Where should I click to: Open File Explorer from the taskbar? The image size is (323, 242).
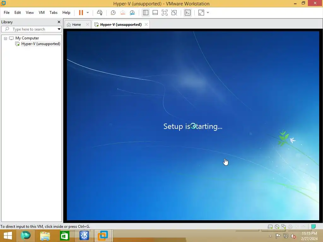point(45,236)
